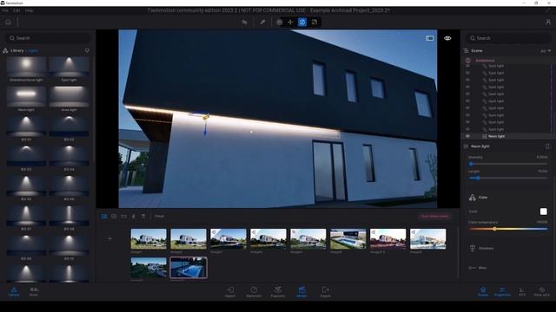Toggle the circle mode switch in toolbar
This screenshot has height=312, width=556.
tap(280, 23)
